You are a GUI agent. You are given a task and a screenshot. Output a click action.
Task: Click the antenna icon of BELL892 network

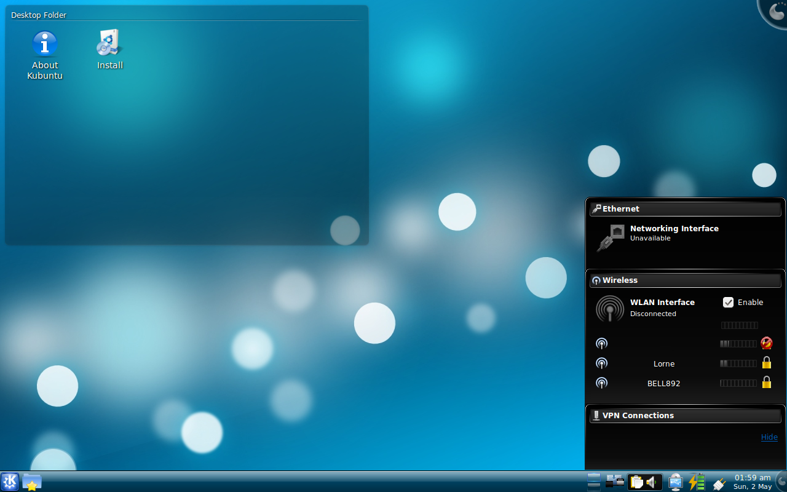(602, 383)
